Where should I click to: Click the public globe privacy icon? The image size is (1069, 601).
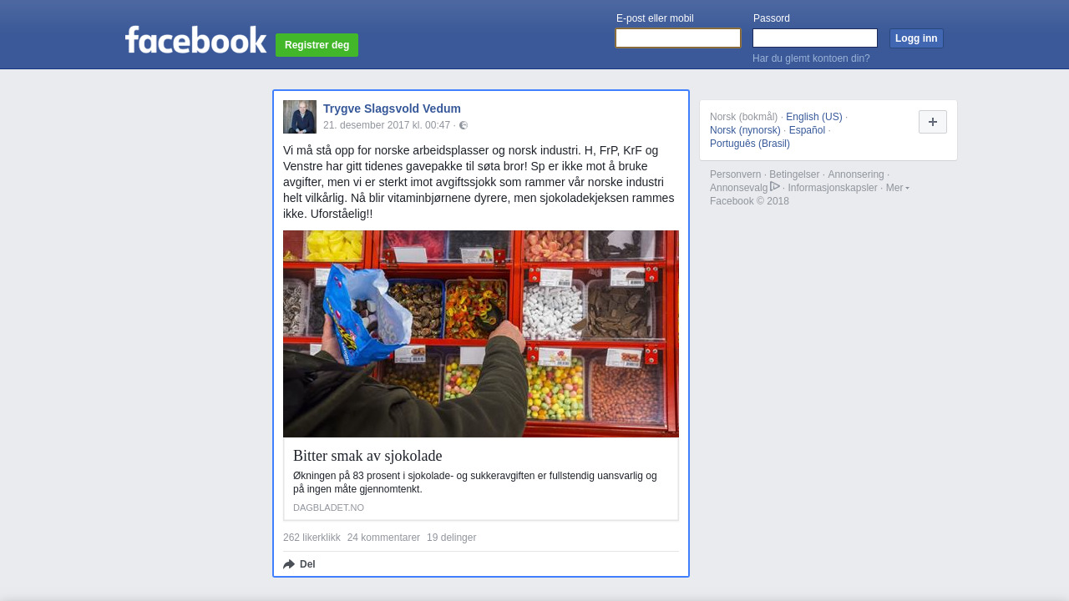pos(464,125)
